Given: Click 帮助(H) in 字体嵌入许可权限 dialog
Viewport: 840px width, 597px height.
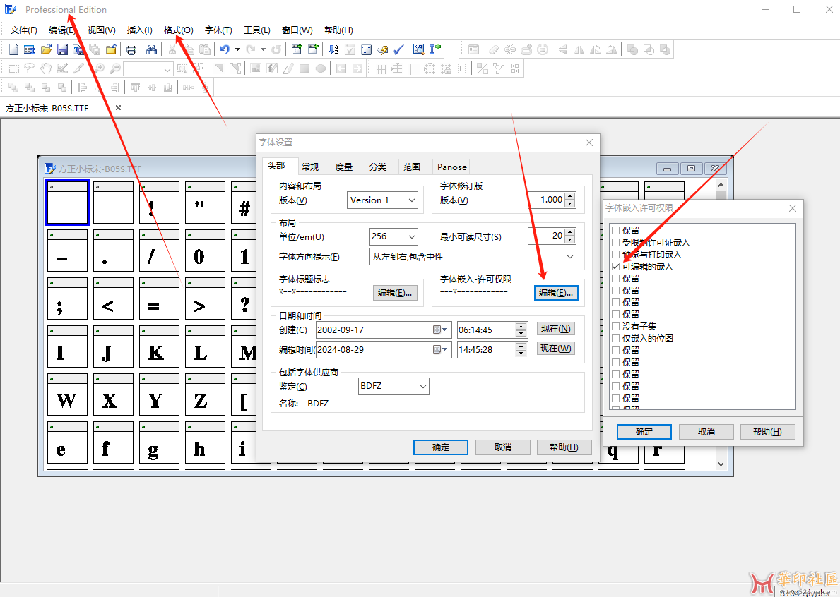Looking at the screenshot, I should click(x=767, y=432).
